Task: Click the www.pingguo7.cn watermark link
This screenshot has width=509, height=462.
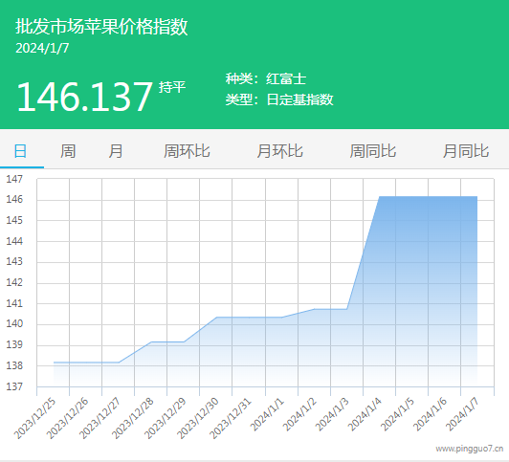Action: point(470,449)
